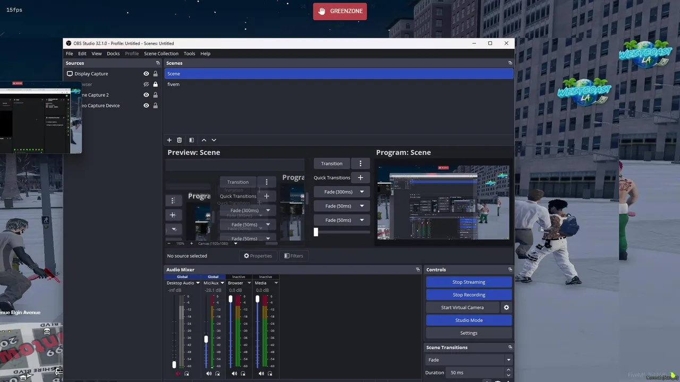Click the gear icon on Properties button

(246, 256)
